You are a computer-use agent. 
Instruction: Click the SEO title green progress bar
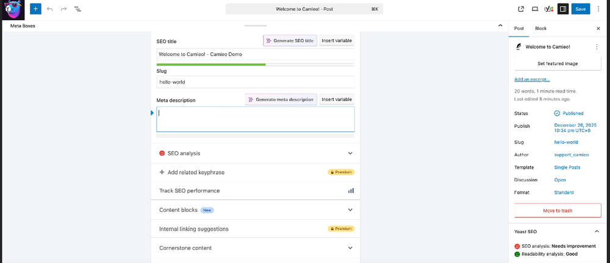[x=211, y=65]
